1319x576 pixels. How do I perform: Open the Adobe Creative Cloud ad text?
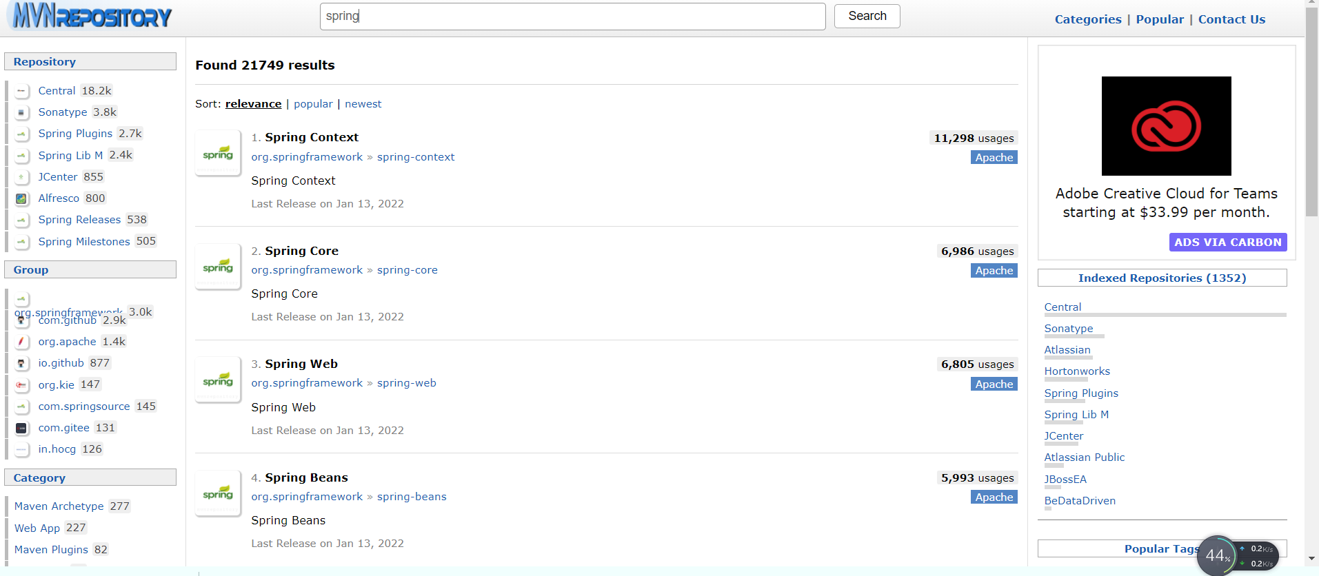[x=1166, y=203]
